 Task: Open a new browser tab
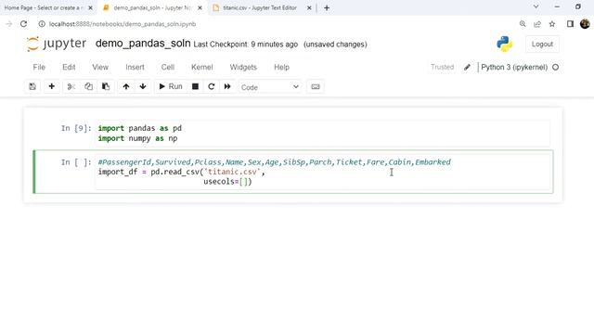pyautogui.click(x=327, y=7)
